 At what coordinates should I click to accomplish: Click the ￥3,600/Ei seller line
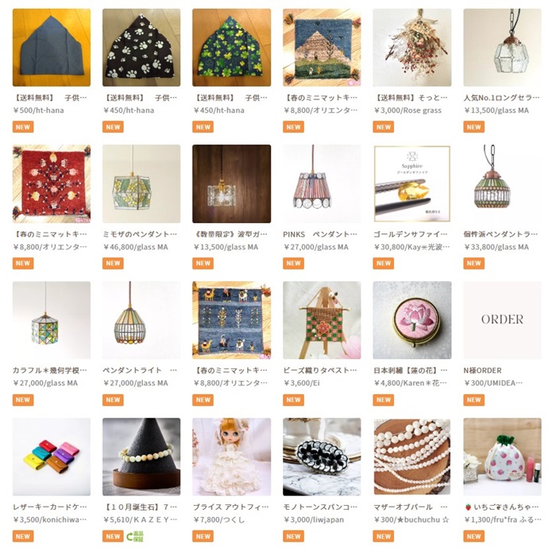tap(301, 383)
